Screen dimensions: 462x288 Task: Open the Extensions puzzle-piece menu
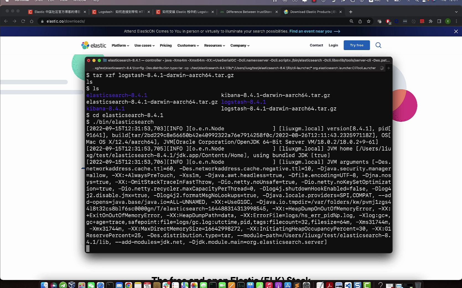pyautogui.click(x=430, y=21)
